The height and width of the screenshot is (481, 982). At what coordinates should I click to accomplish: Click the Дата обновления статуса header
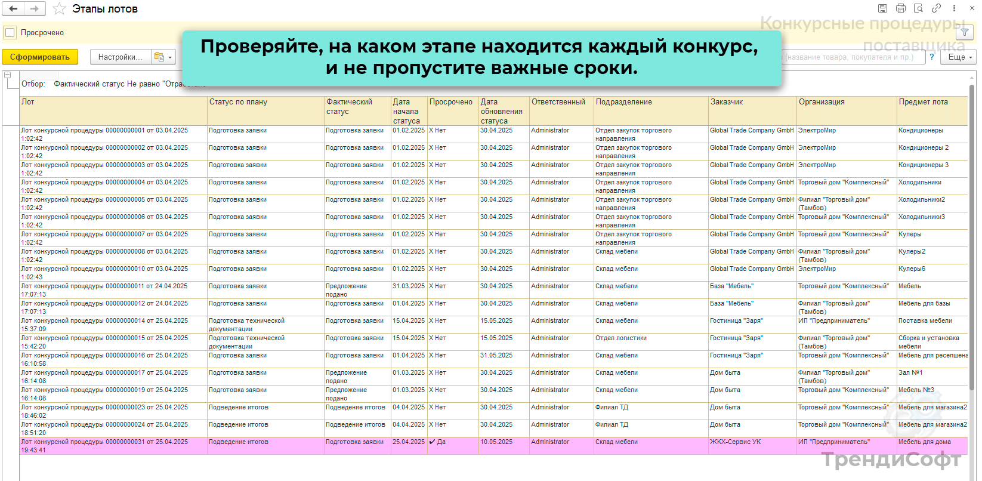click(504, 111)
